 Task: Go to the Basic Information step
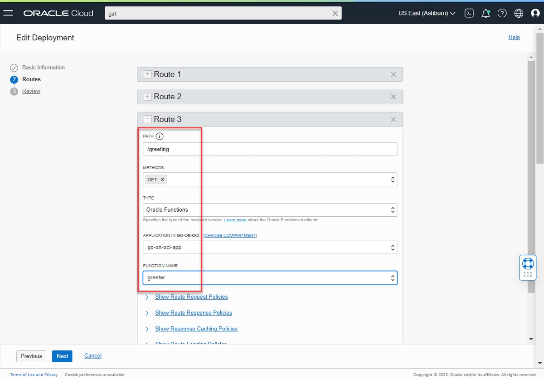point(44,68)
